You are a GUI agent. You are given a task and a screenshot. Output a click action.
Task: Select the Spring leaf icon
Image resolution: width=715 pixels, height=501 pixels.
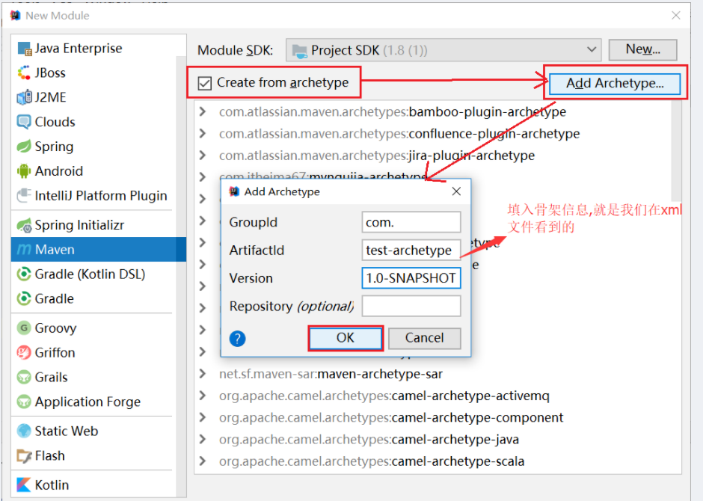24,147
